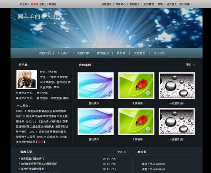Click the second-row 千度装饰 caption

coord(138,139)
